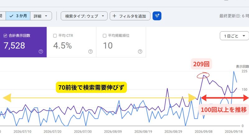Enable the 平均掲載順位 checkbox

pos(105,36)
